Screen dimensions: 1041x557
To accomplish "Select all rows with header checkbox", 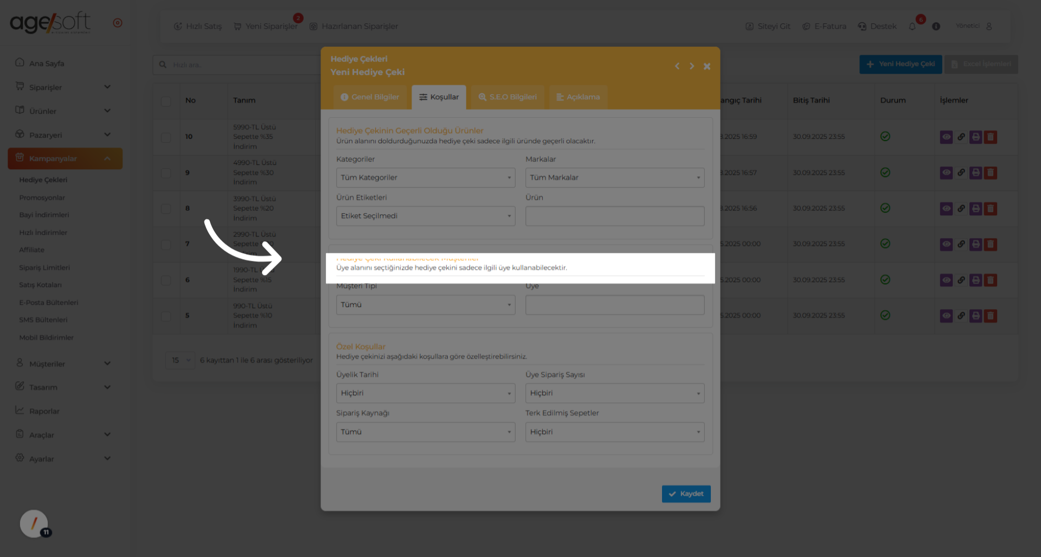I will (x=166, y=101).
